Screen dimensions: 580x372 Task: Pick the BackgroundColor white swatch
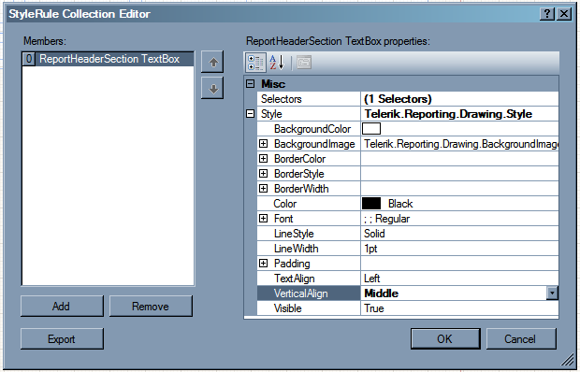(371, 129)
